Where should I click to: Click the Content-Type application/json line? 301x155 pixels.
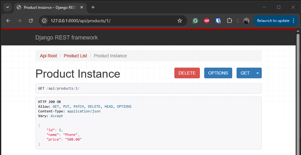pos(69,111)
